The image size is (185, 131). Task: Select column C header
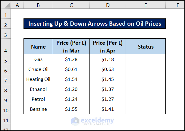pyautogui.click(x=71, y=5)
